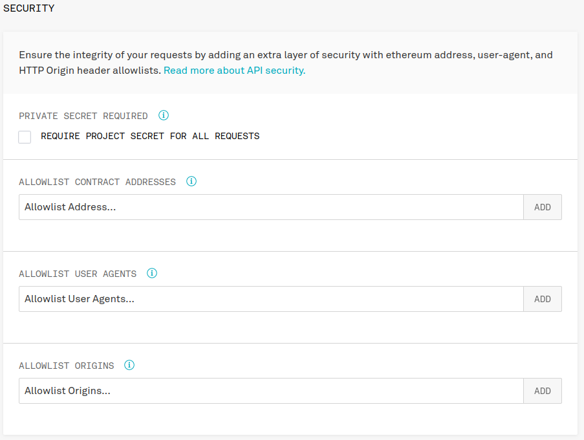
Task: Click ADD button for user agents
Action: 542,299
